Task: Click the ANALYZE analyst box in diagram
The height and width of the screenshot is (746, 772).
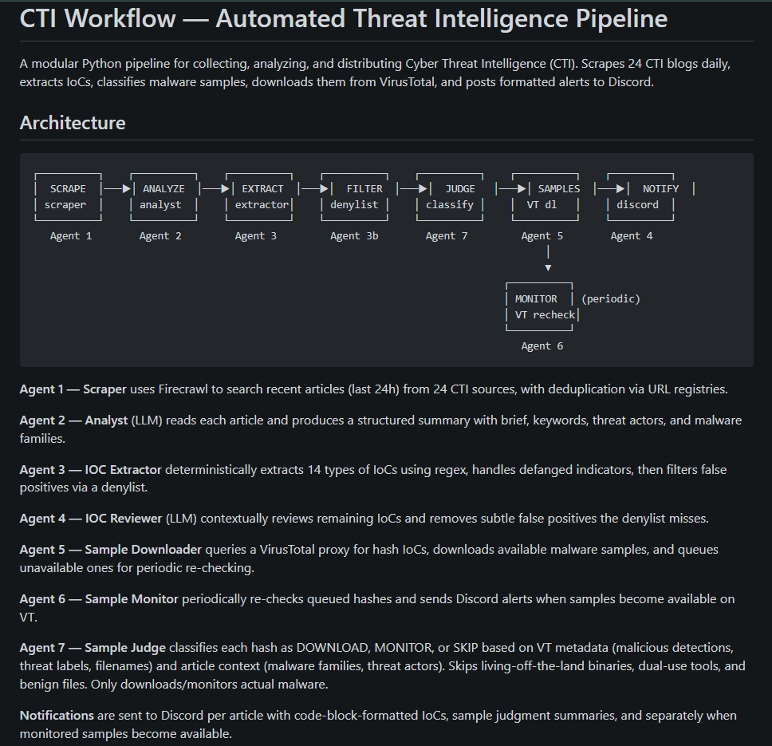Action: tap(163, 197)
